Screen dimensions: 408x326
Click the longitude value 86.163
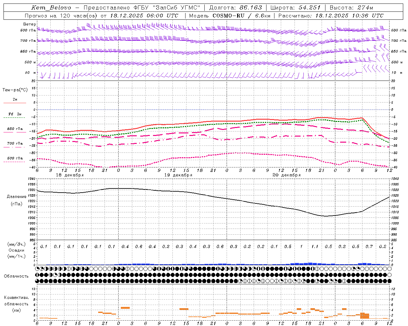[251, 8]
